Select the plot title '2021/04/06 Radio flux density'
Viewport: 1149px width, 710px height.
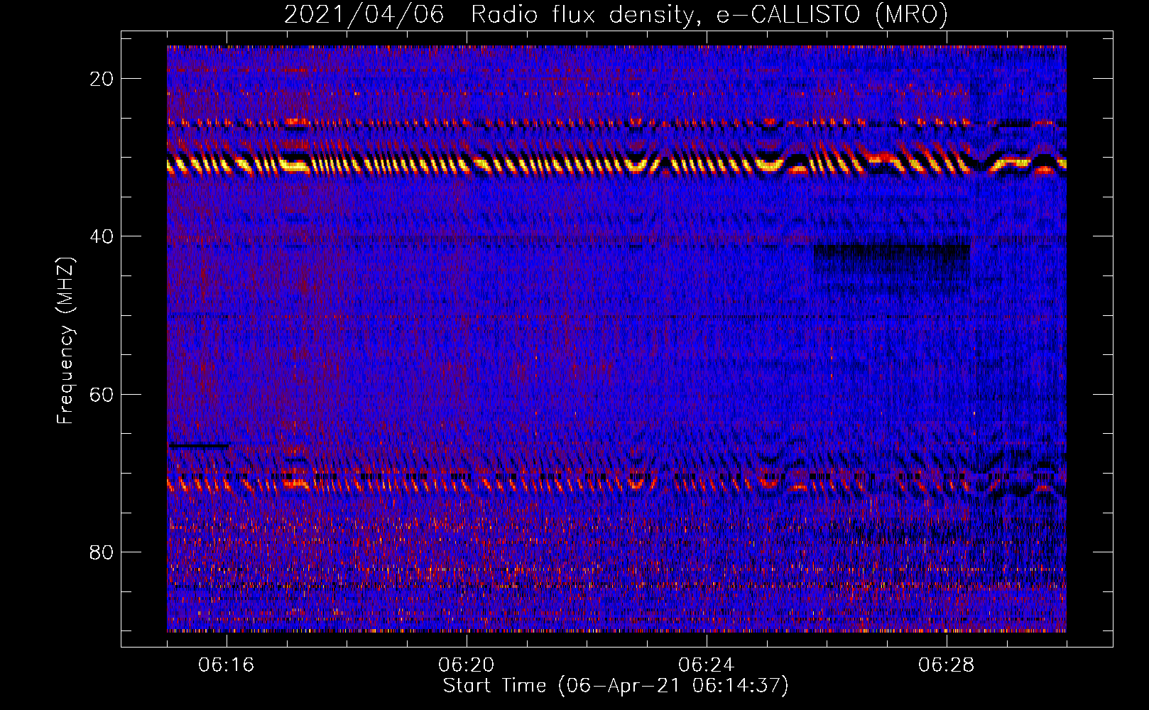point(615,15)
